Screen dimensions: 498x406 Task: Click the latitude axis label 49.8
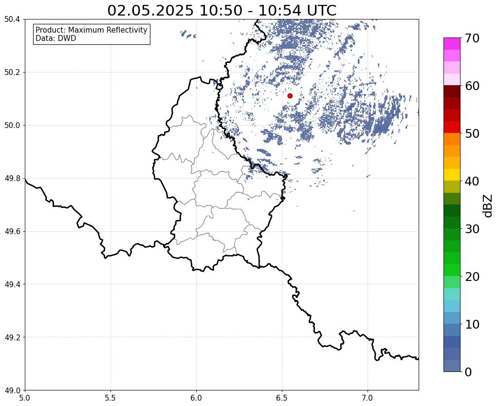click(12, 179)
